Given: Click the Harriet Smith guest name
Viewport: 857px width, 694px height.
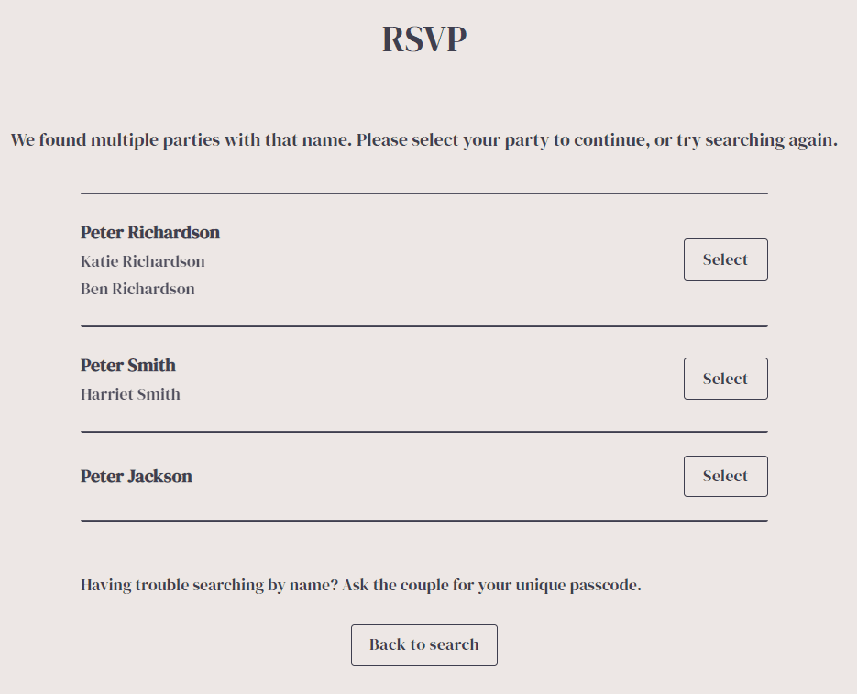Looking at the screenshot, I should tap(129, 394).
